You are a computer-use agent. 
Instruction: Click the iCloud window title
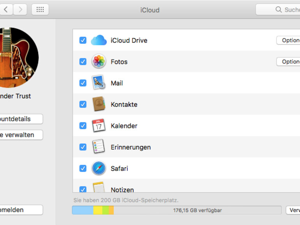pyautogui.click(x=150, y=10)
